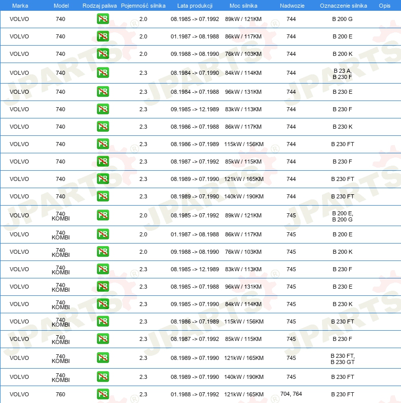Image resolution: width=401 pixels, height=403 pixels.
Task: Click the B 230 E engine code in the 744 row
Action: 343,92
